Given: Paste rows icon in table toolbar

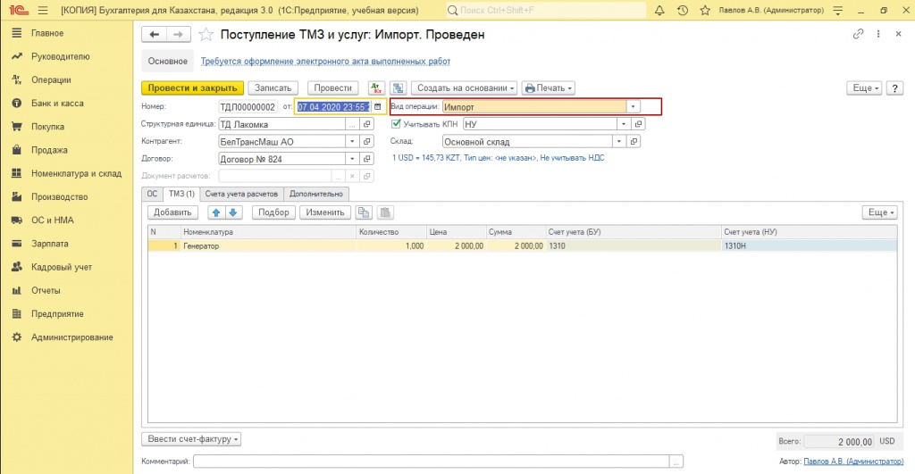Looking at the screenshot, I should [x=385, y=212].
